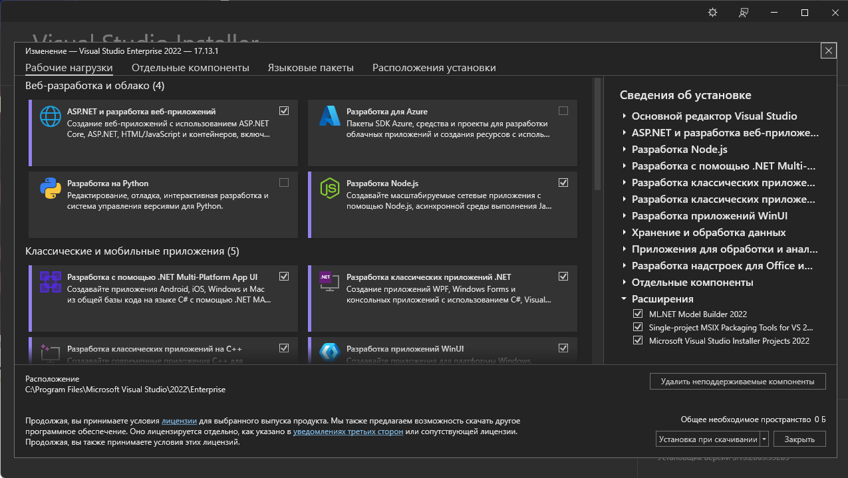Click the WinUI application development icon
This screenshot has width=848, height=478.
click(x=330, y=352)
